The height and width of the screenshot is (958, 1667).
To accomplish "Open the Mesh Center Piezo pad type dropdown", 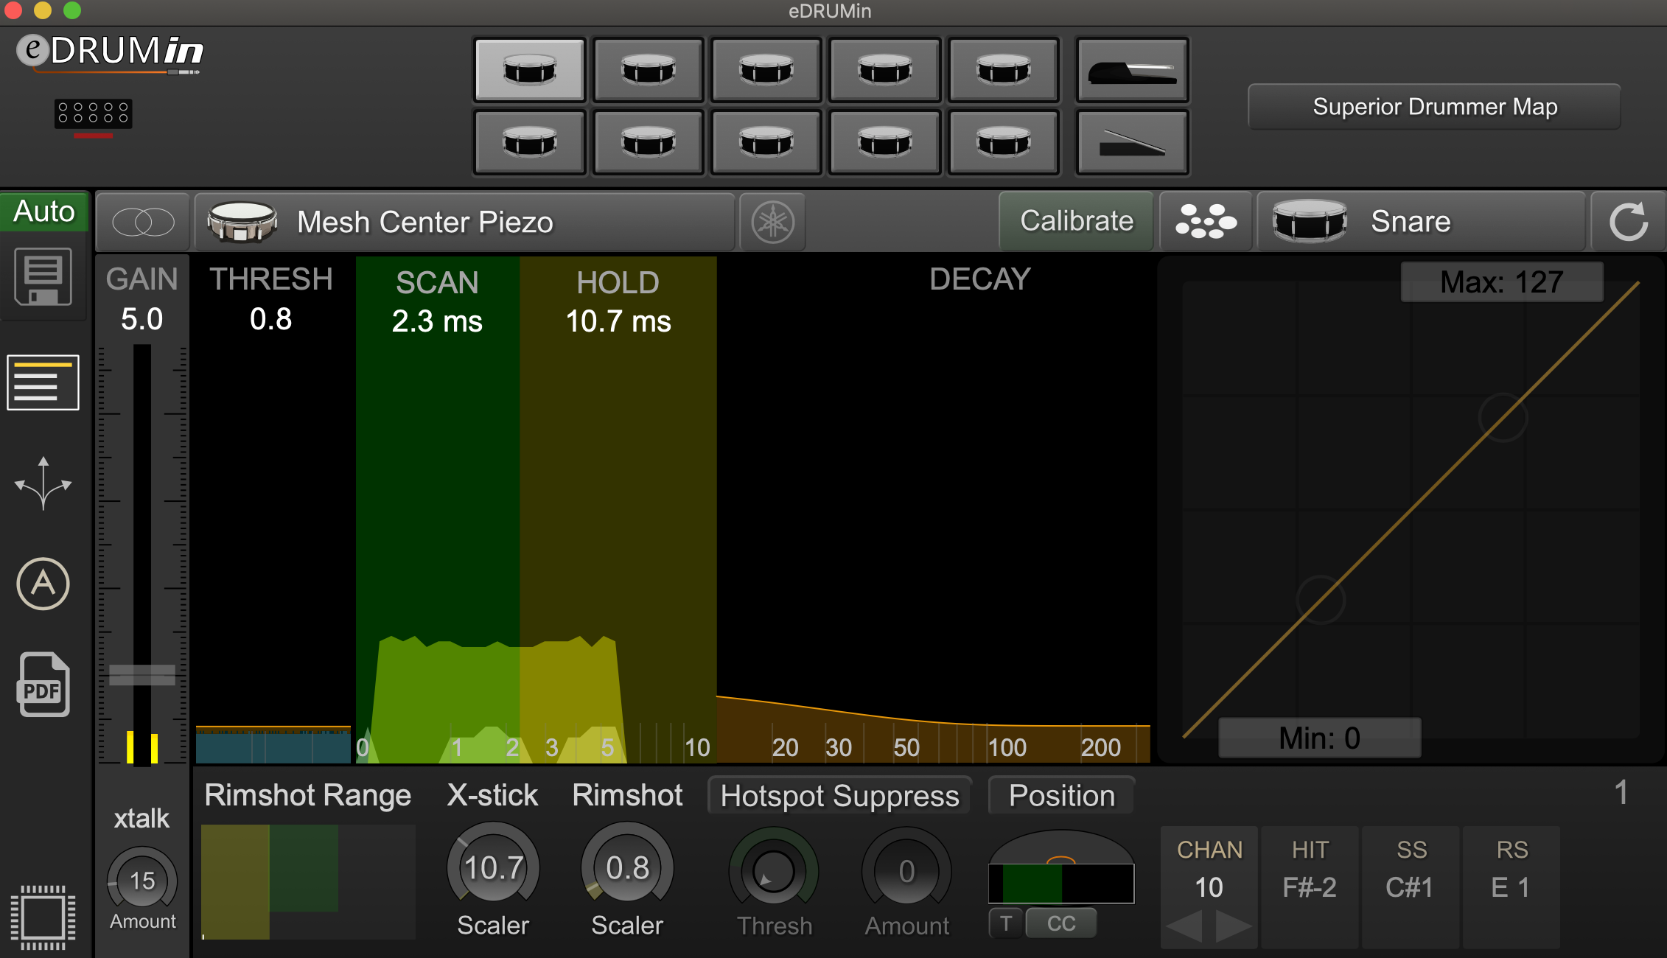I will point(465,222).
